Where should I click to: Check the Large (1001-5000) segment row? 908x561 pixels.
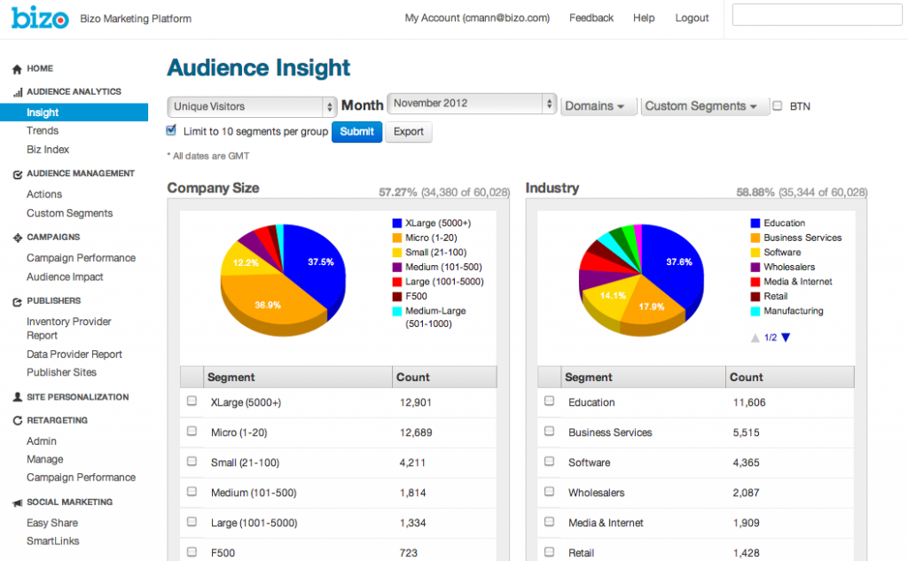pos(192,522)
